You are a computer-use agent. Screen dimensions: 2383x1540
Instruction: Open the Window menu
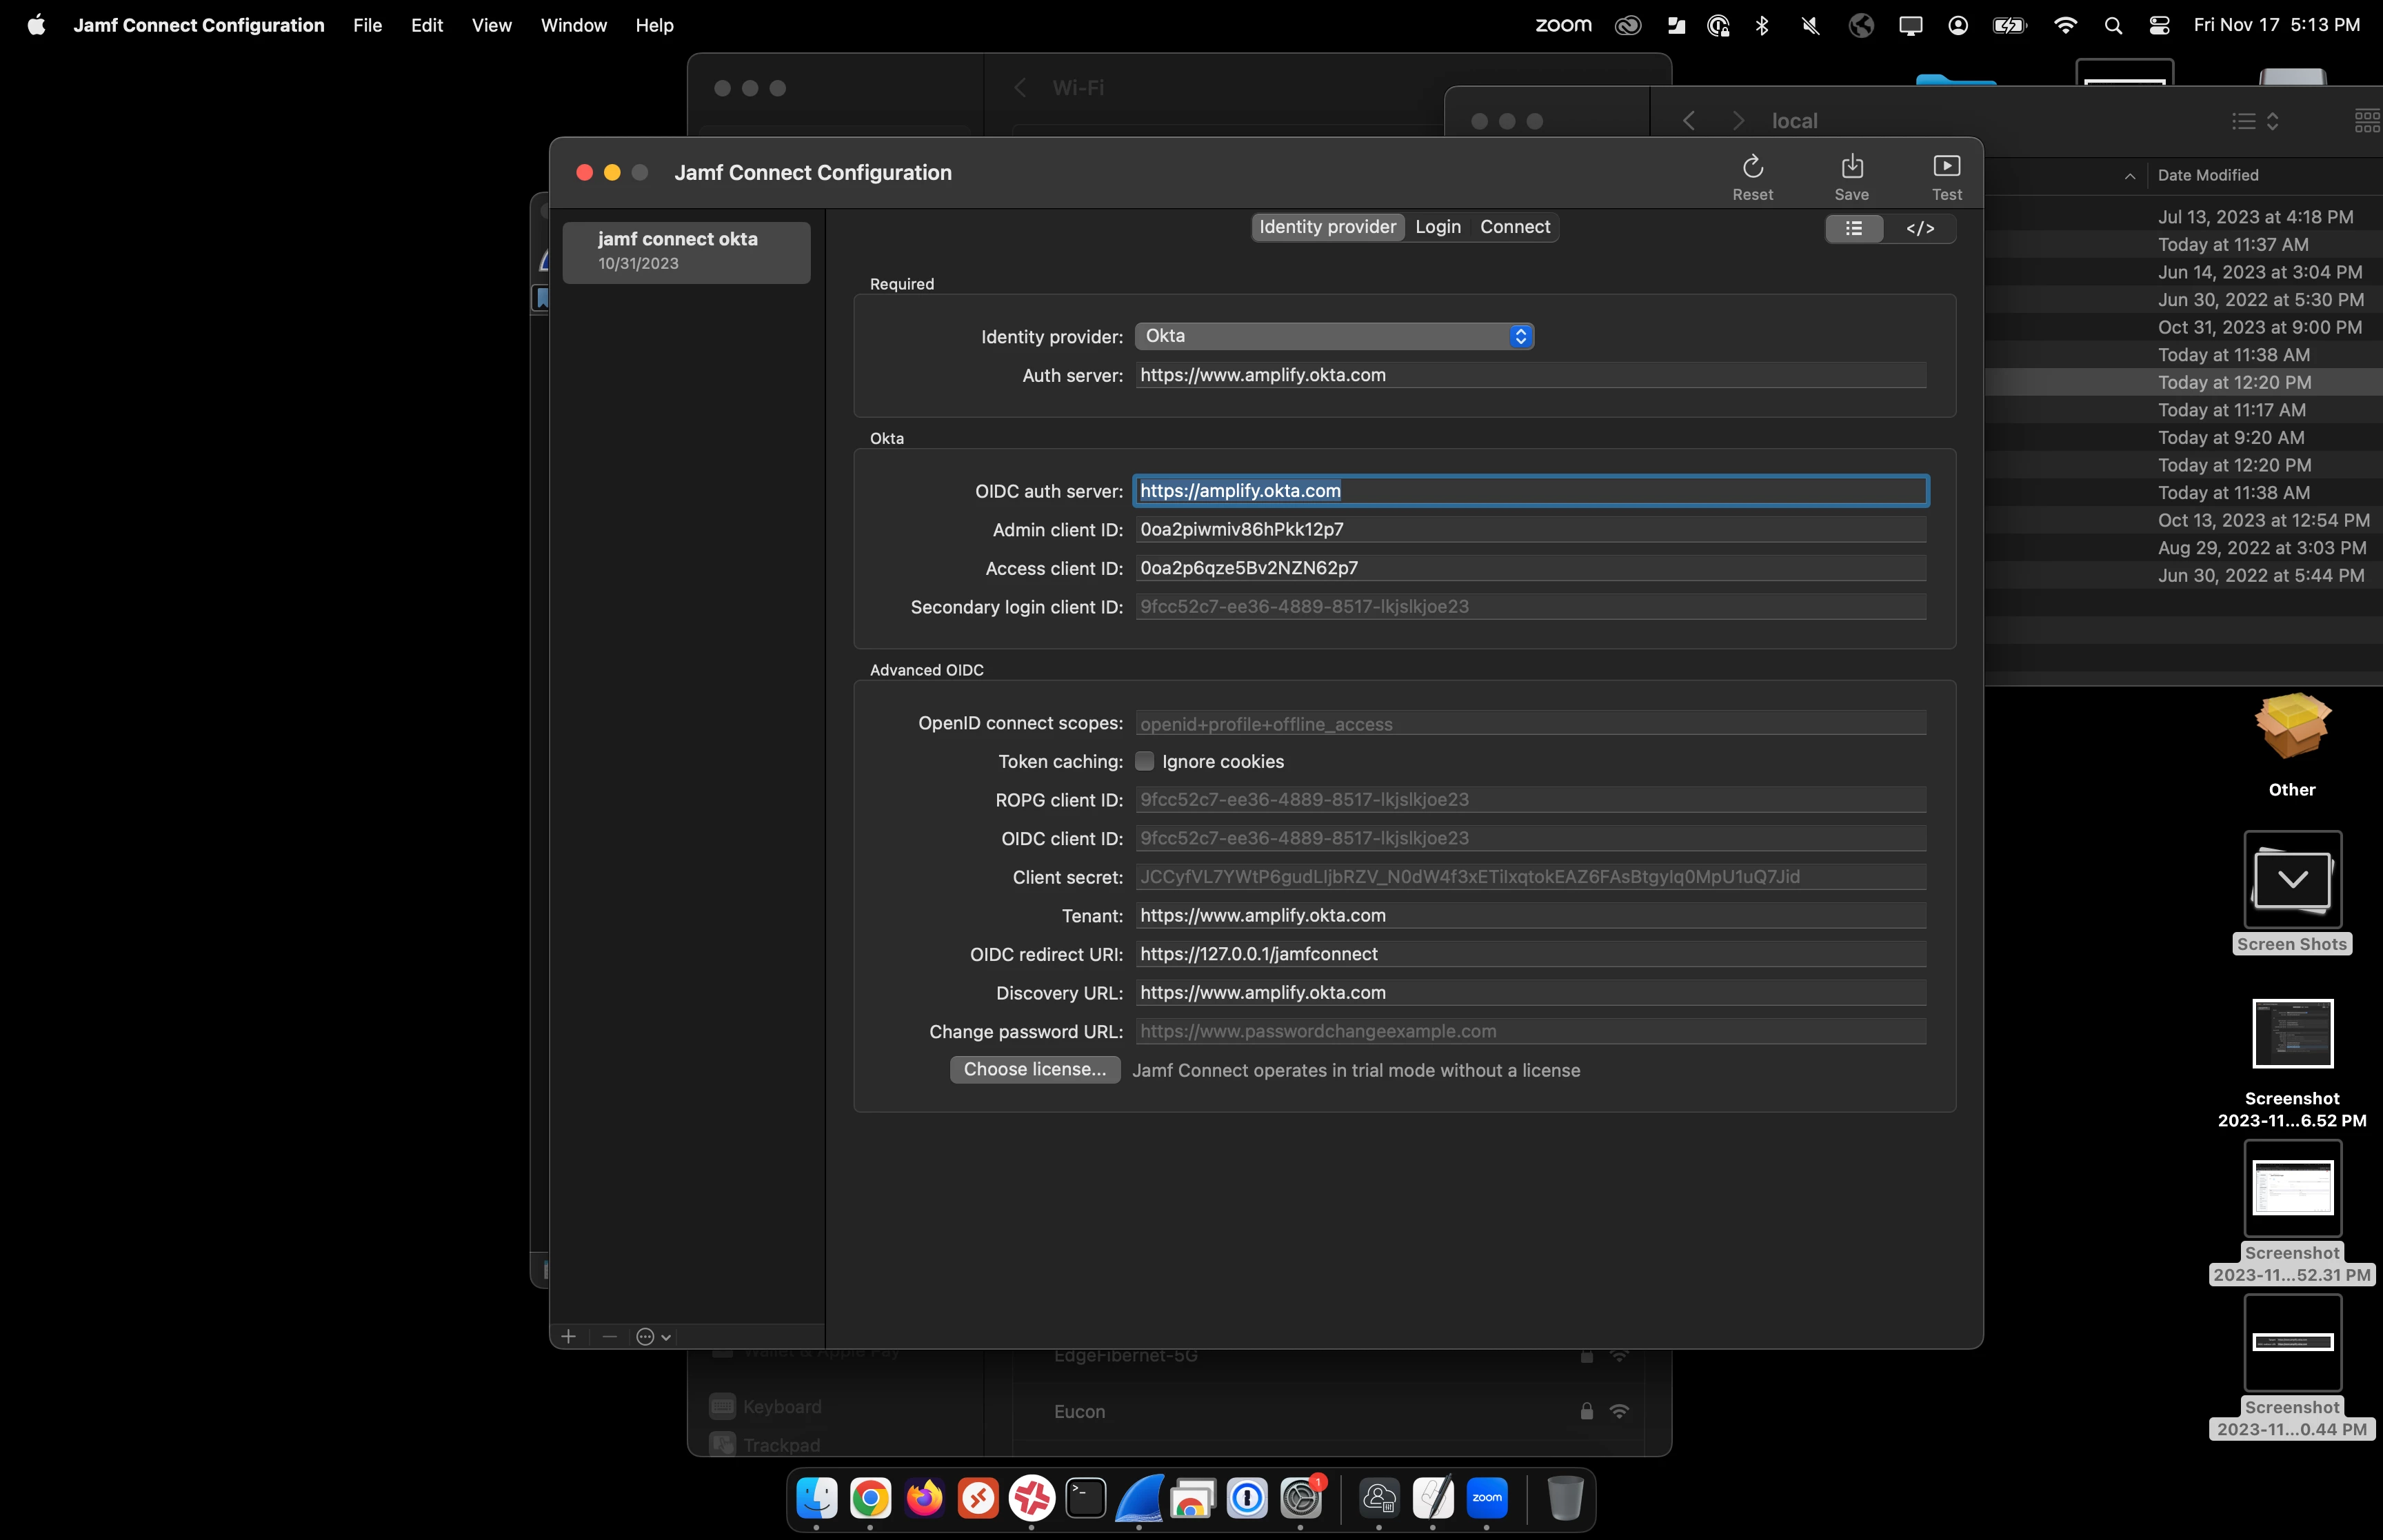coord(573,25)
